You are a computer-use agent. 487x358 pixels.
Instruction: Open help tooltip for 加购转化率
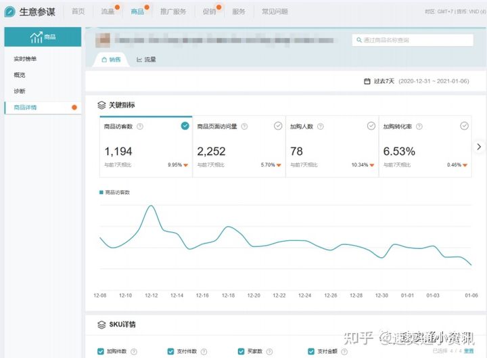tap(419, 127)
